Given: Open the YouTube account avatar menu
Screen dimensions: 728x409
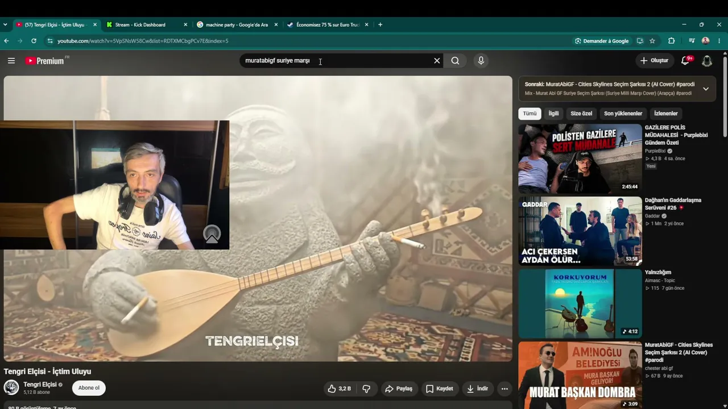Looking at the screenshot, I should (x=707, y=61).
